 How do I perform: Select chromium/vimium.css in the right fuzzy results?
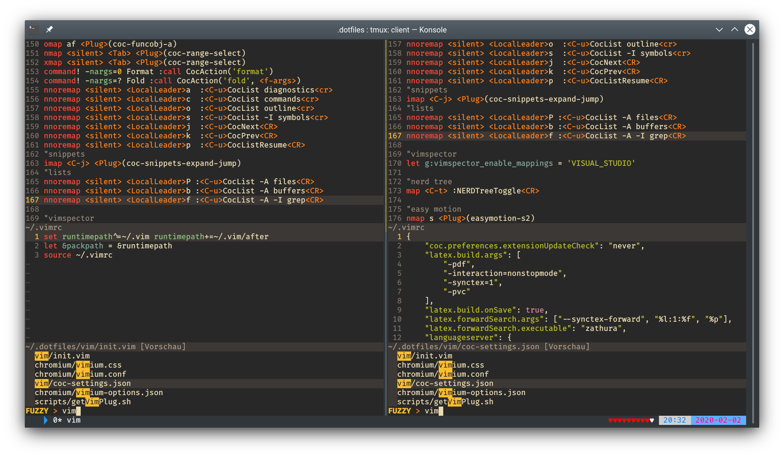pyautogui.click(x=441, y=365)
